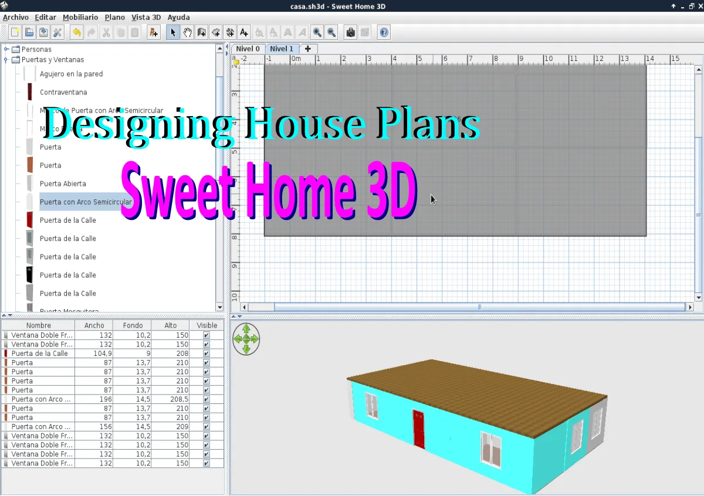Click the Zoom out magnifier icon

pyautogui.click(x=331, y=32)
